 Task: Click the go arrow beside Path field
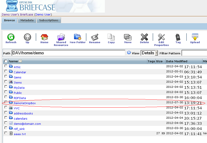129,53
